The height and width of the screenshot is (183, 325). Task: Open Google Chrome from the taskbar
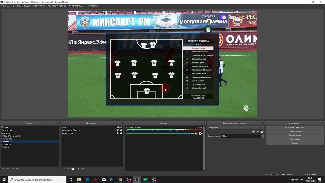coord(120,179)
